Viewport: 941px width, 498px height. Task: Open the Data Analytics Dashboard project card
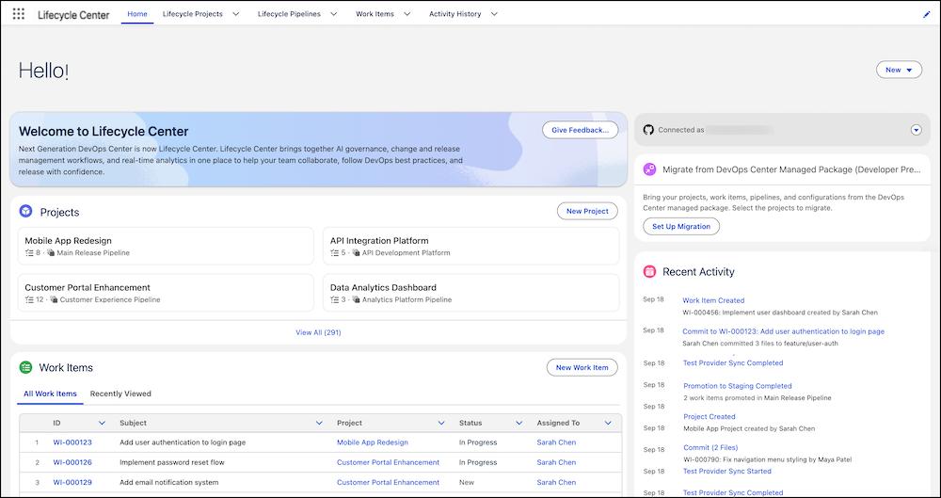coord(471,293)
